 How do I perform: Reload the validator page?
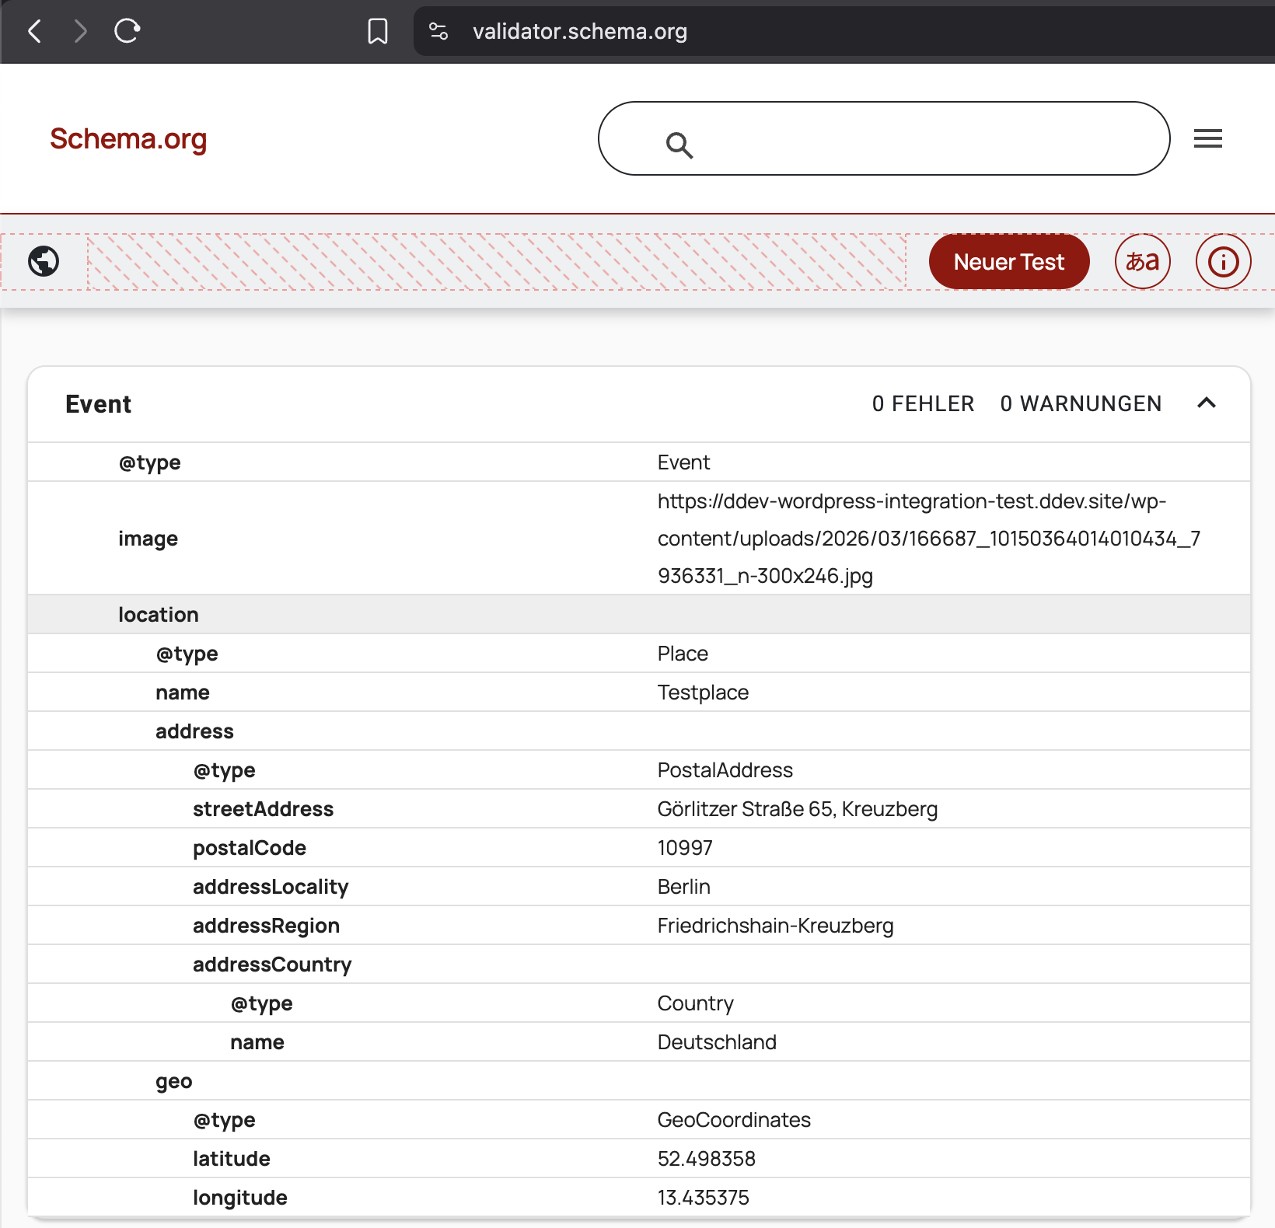coord(127,31)
